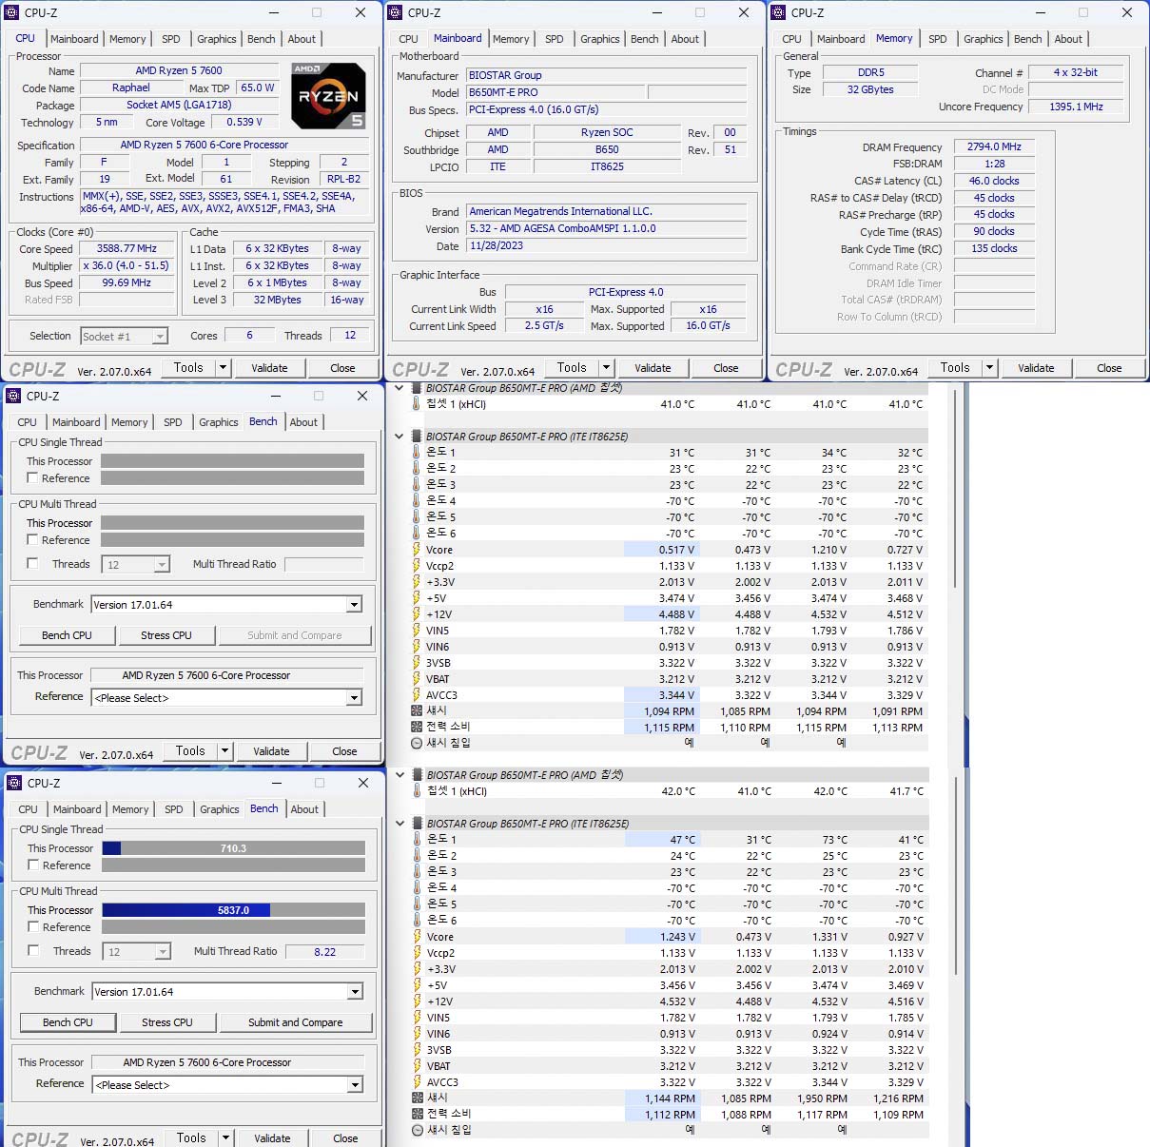1150x1147 pixels.
Task: Click thermometer icon of 온도 1 row reading 47 °C
Action: [417, 839]
